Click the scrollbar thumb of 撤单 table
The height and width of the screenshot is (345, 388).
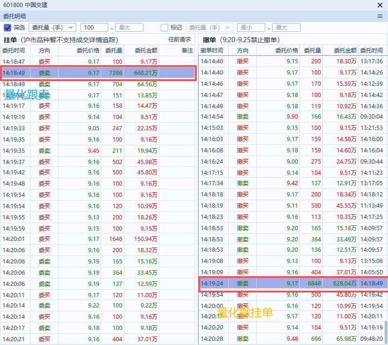pyautogui.click(x=385, y=332)
